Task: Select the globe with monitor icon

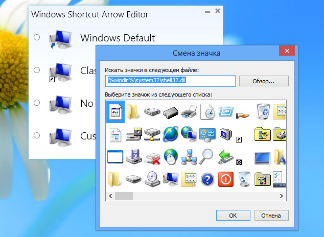Action: pyautogui.click(x=189, y=134)
